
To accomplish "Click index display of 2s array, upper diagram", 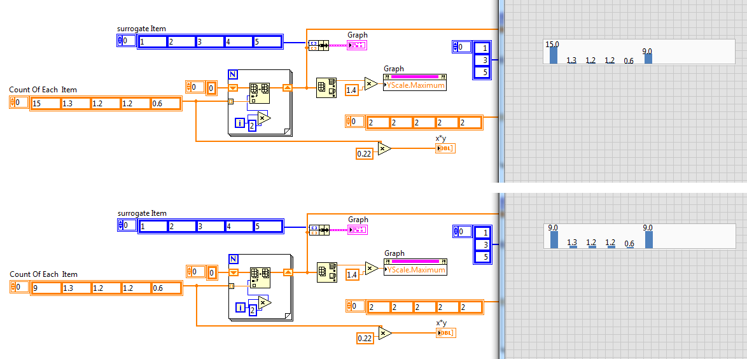I will pyautogui.click(x=354, y=122).
